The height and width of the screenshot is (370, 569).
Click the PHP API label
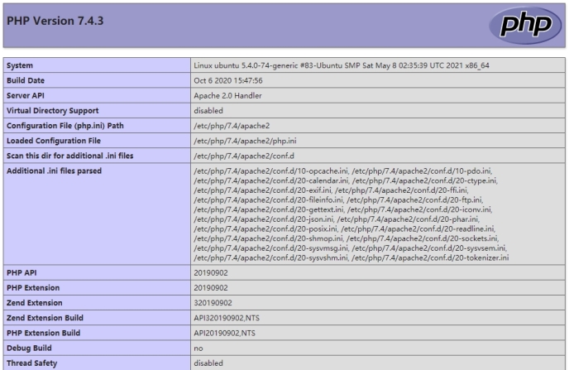pos(22,272)
